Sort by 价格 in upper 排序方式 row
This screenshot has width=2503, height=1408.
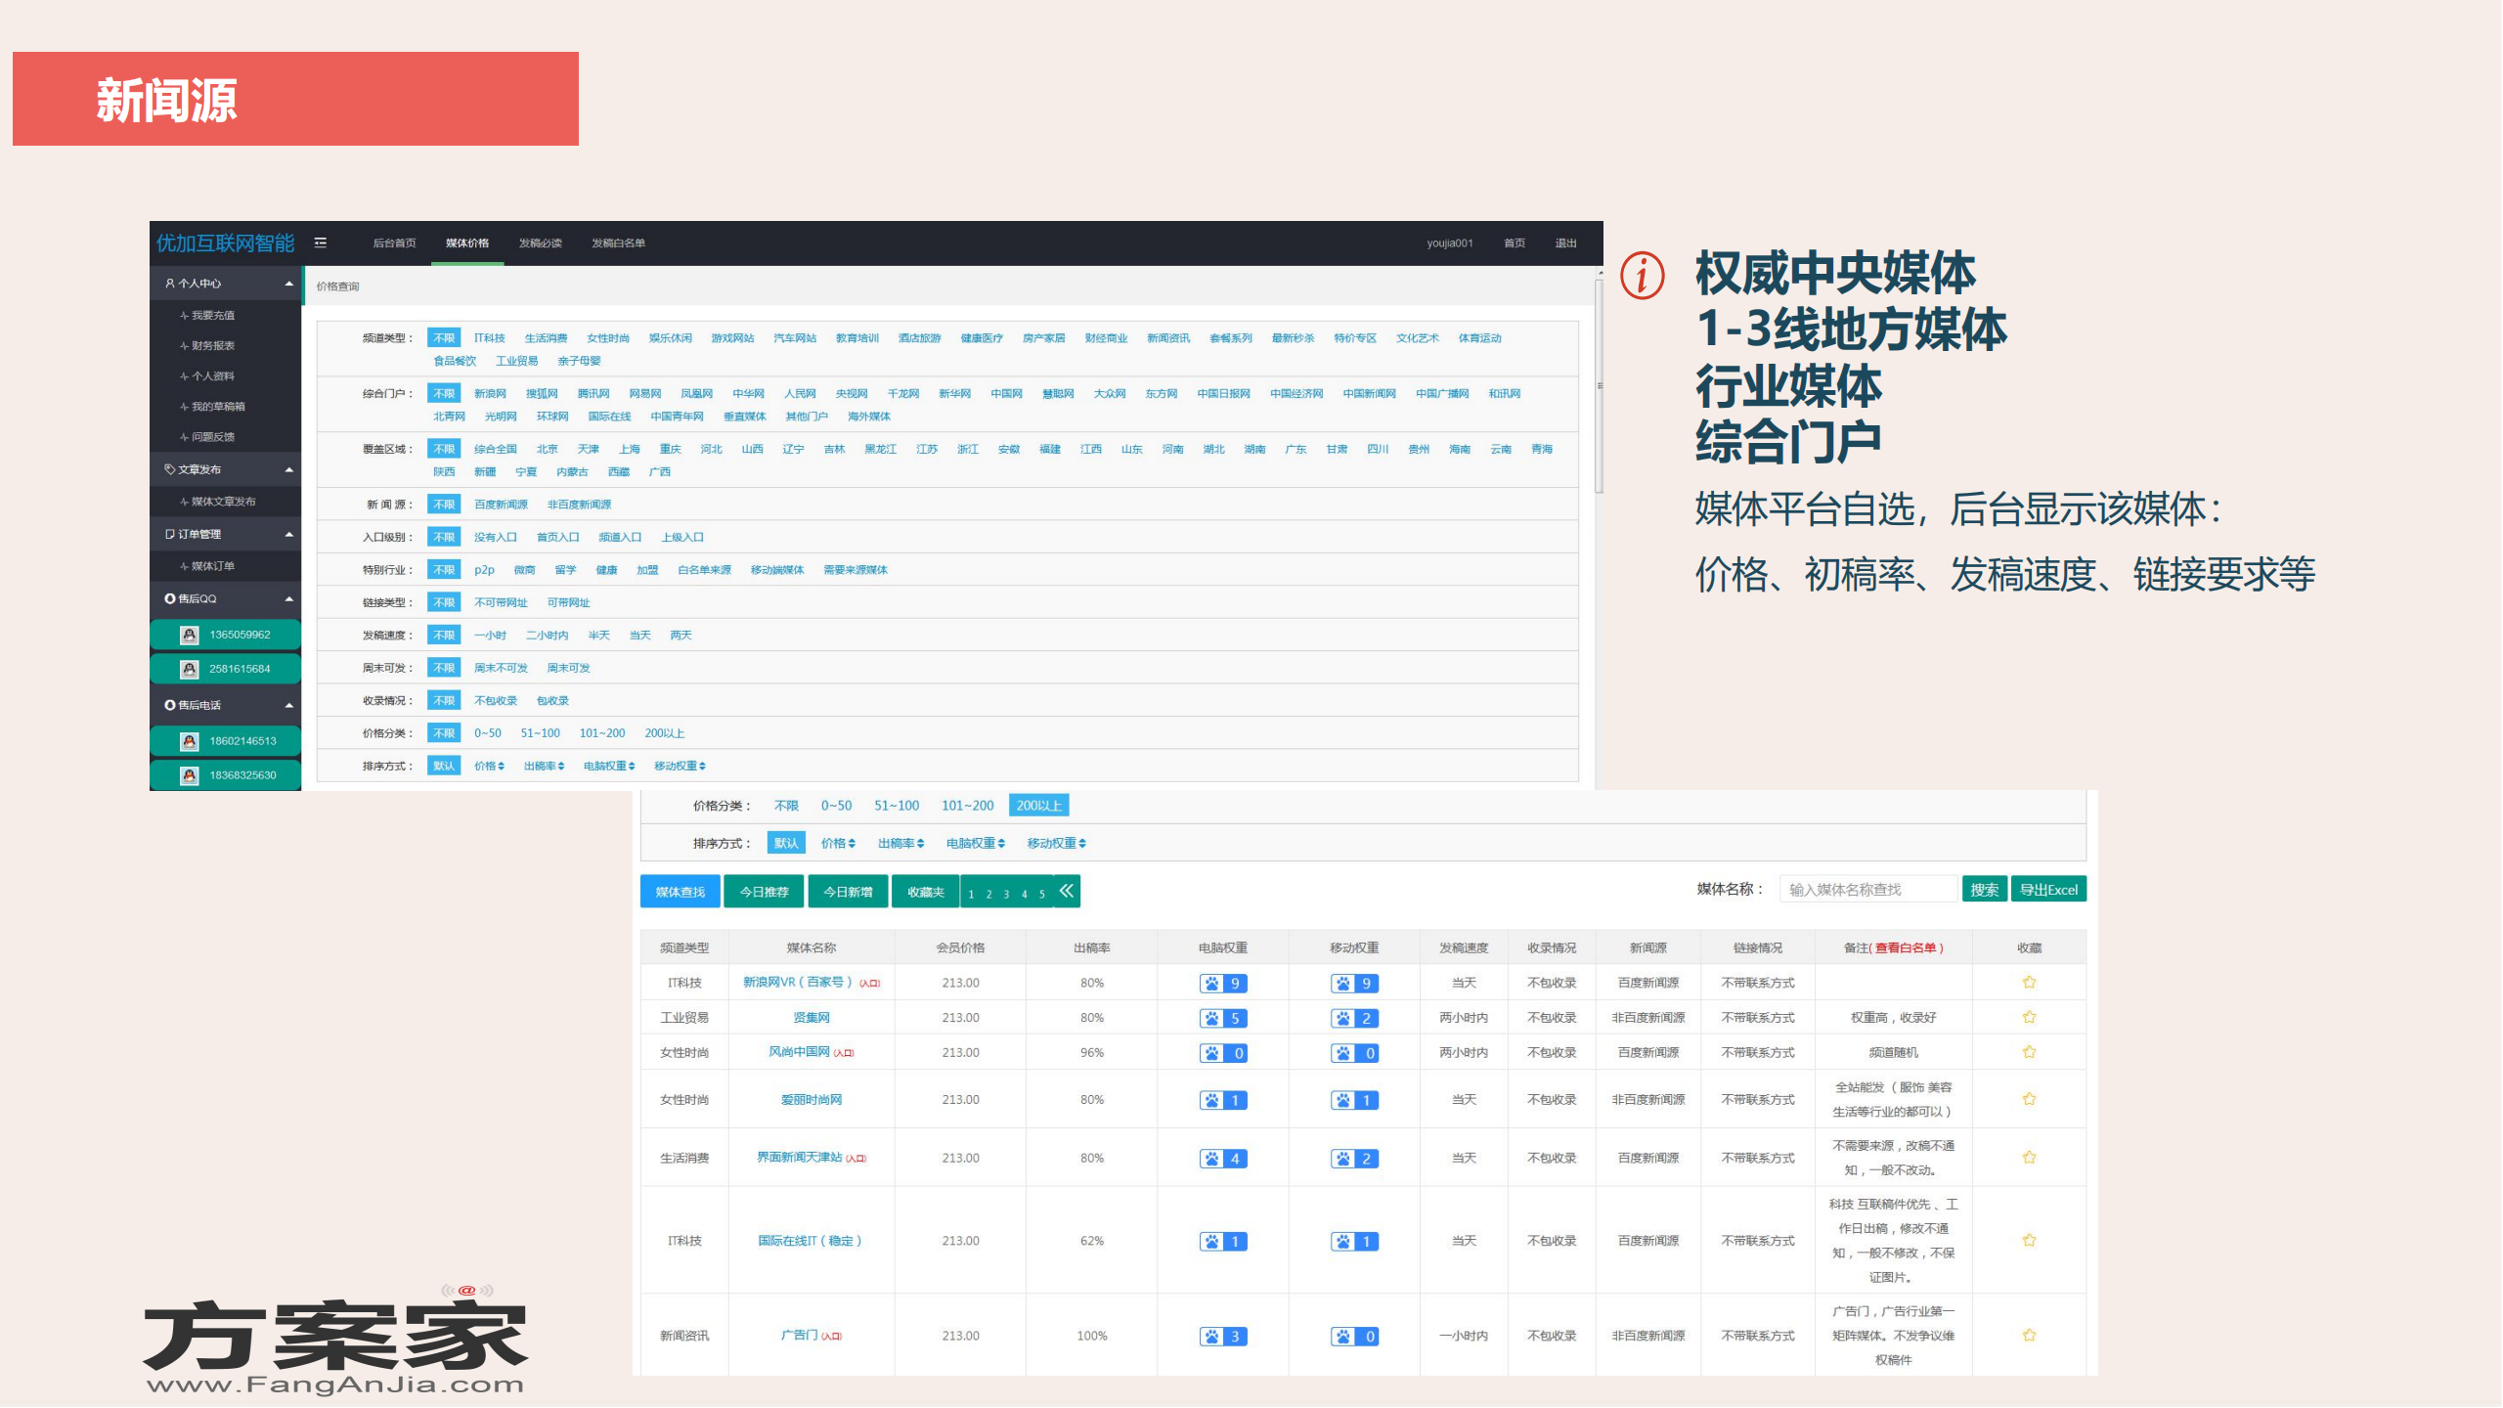(489, 767)
